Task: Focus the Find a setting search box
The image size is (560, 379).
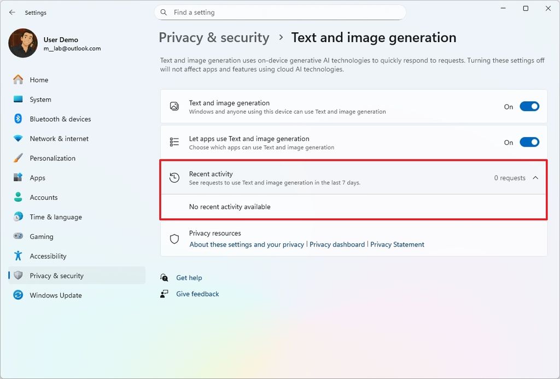Action: pyautogui.click(x=281, y=13)
